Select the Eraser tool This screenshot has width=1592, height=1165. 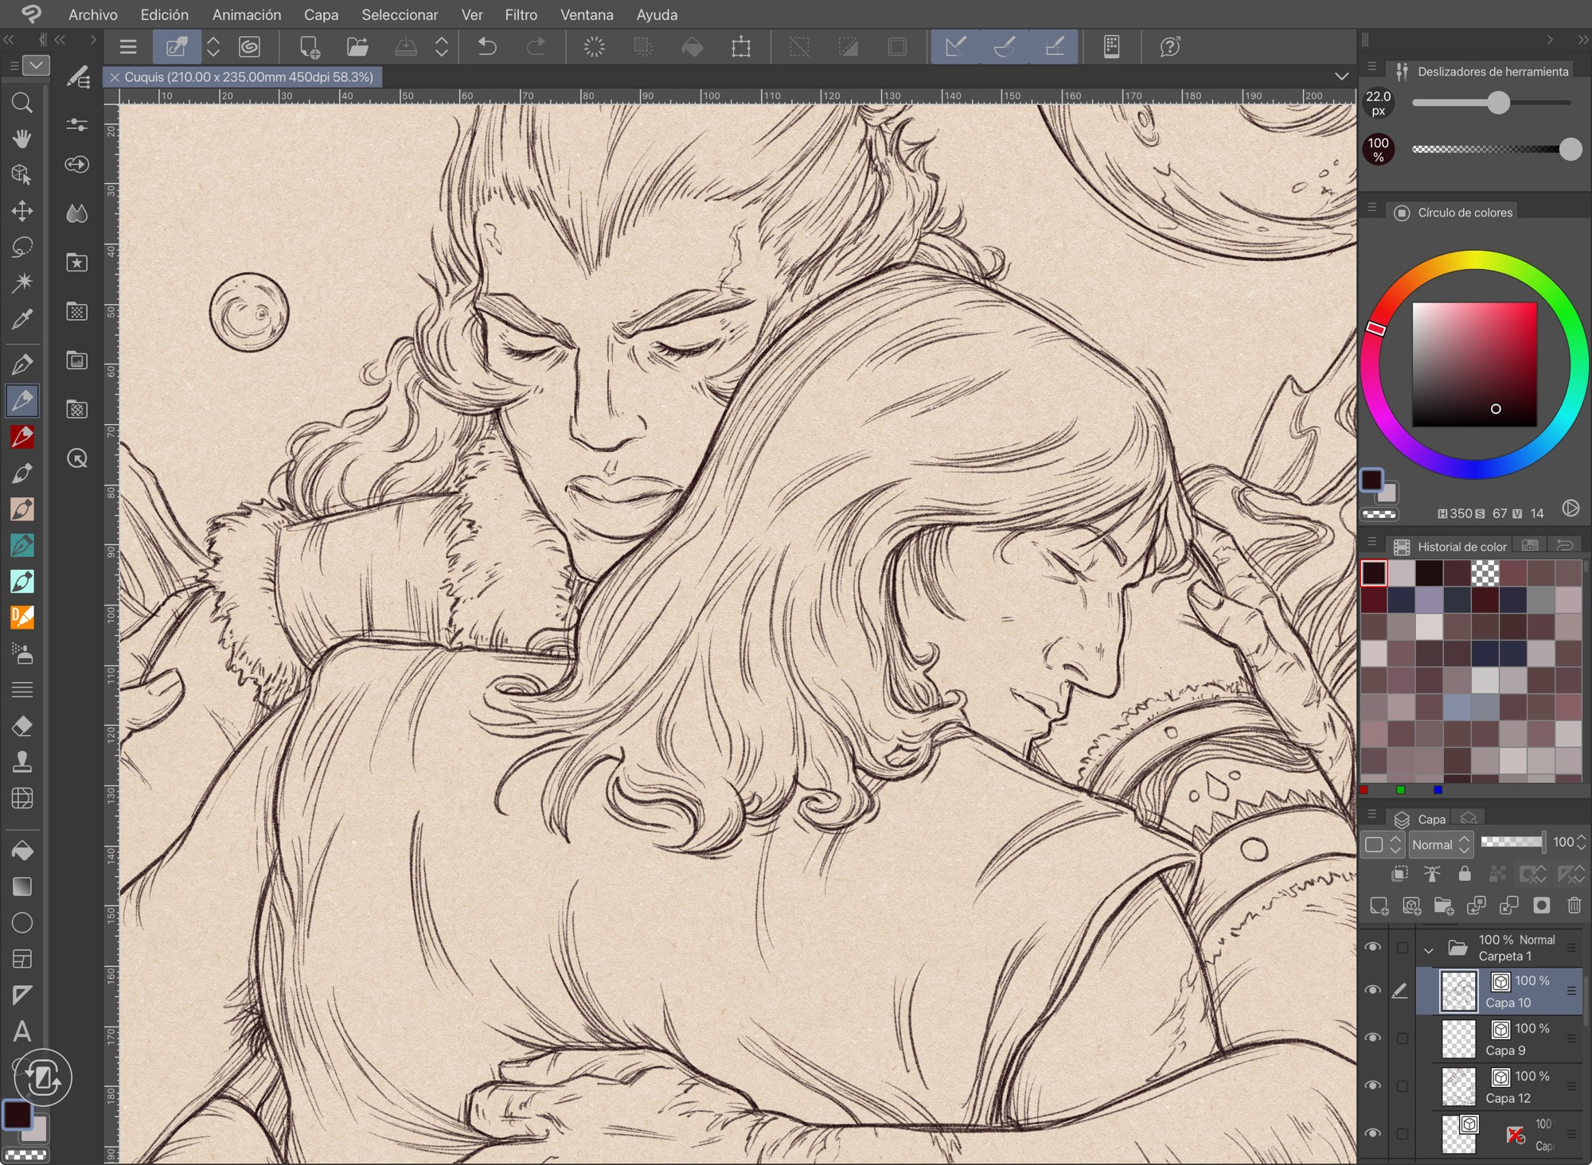[22, 726]
